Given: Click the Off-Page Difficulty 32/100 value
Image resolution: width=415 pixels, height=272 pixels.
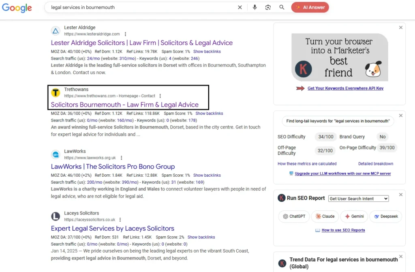Looking at the screenshot, I should click(325, 150).
